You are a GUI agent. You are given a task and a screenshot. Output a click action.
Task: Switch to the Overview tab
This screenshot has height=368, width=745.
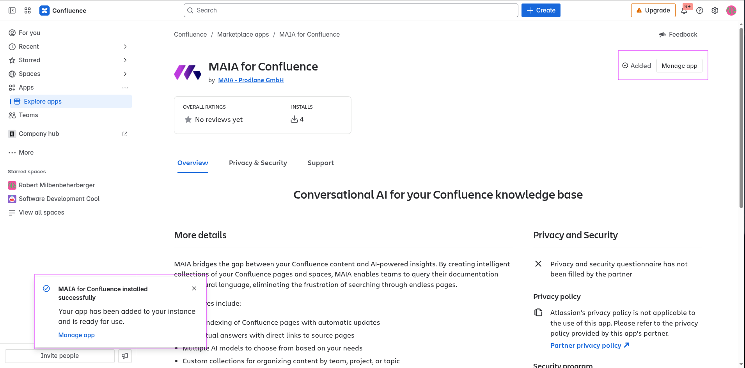[193, 163]
